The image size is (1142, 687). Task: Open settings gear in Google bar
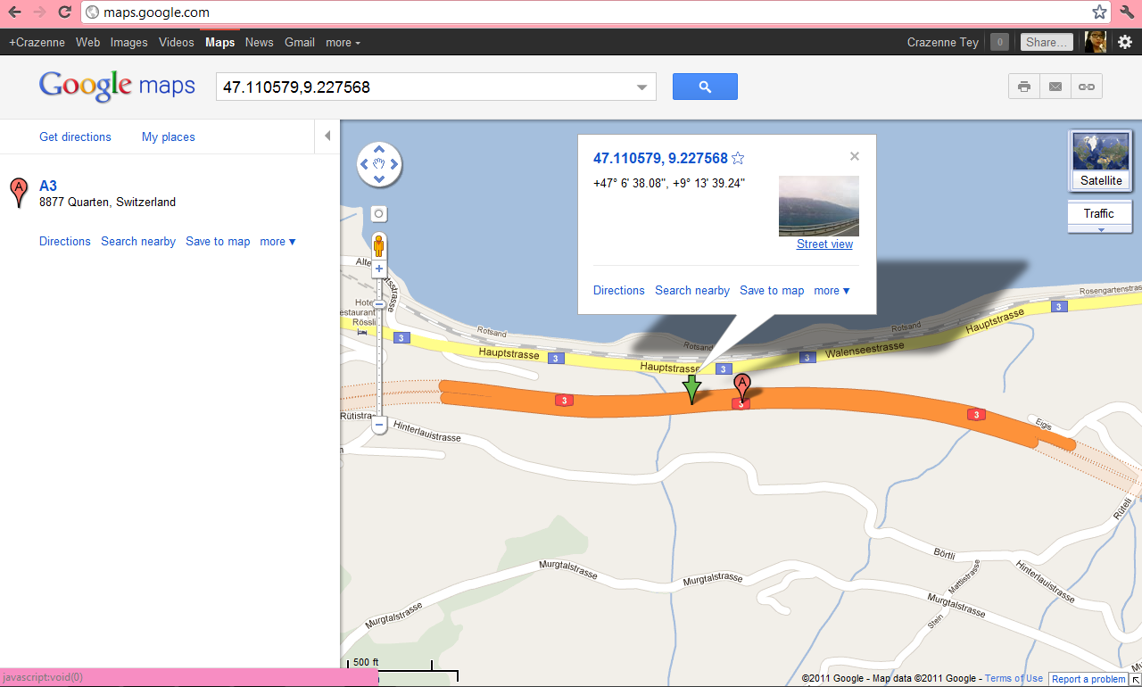(1125, 42)
